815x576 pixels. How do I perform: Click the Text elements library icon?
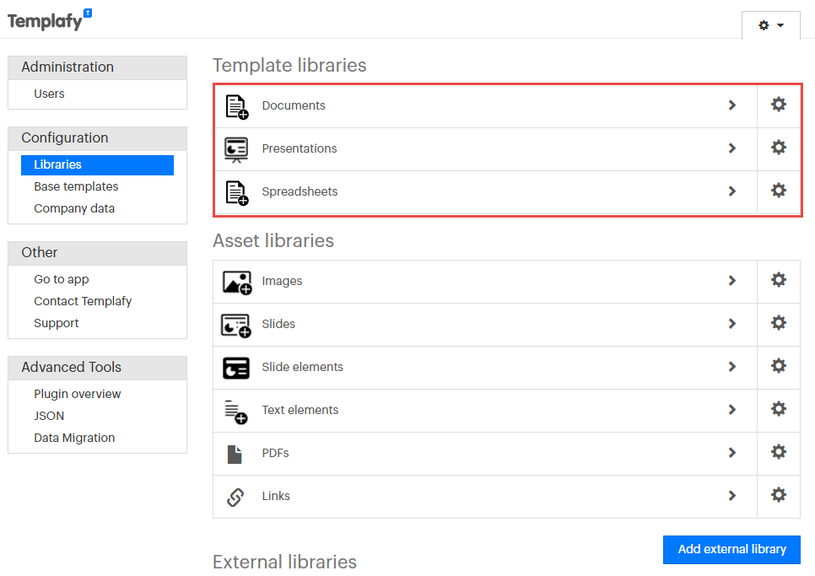tap(236, 411)
